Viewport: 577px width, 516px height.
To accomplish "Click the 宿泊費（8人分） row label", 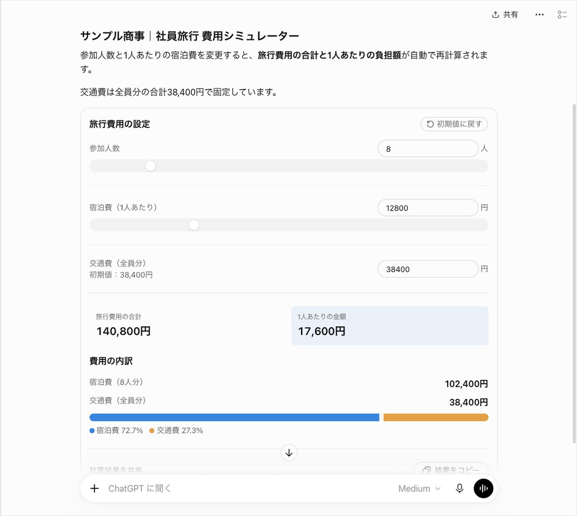I will pyautogui.click(x=116, y=382).
